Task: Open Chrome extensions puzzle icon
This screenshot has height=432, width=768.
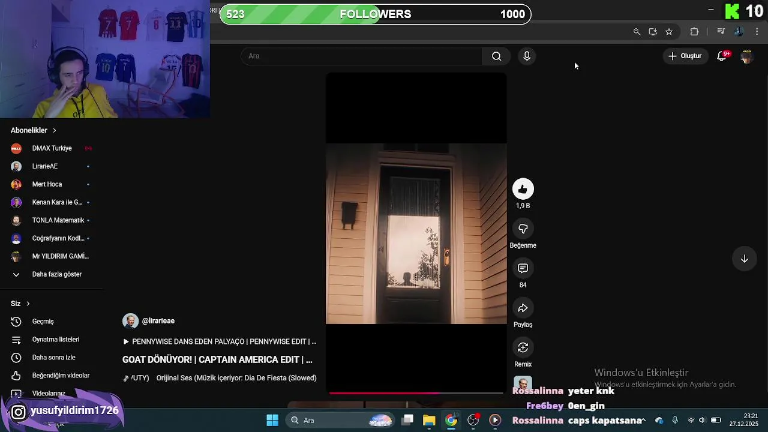Action: pos(694,32)
